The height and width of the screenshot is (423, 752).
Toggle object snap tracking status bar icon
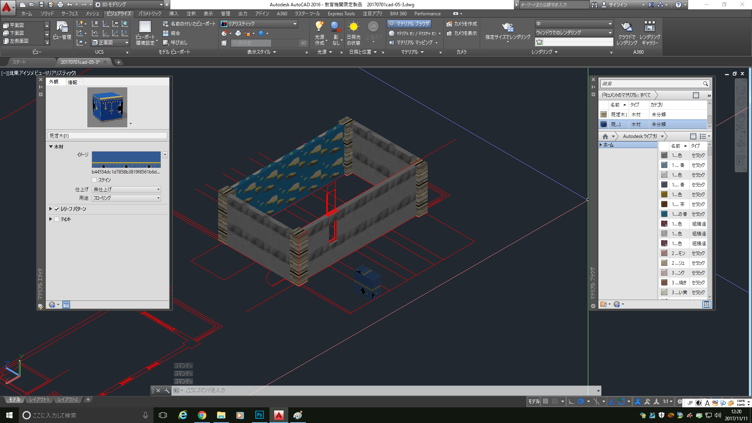coord(611,401)
